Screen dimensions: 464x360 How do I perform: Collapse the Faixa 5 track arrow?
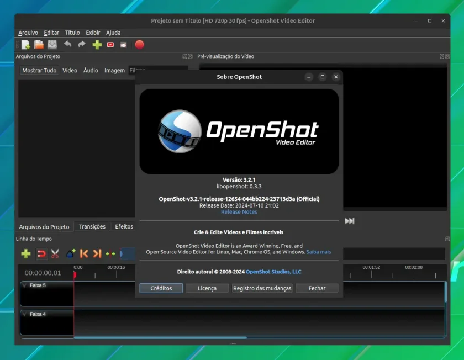click(24, 285)
